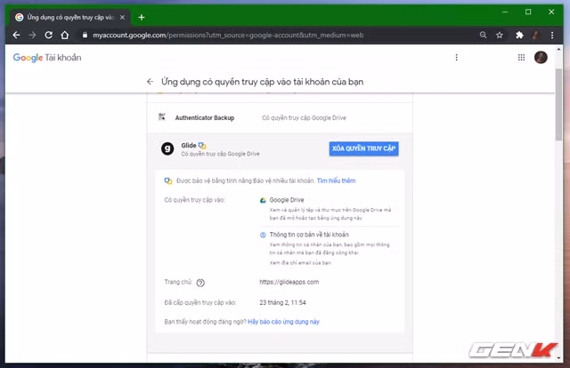Click cross-account protection icon beside Glide
The image size is (570, 368).
click(202, 145)
